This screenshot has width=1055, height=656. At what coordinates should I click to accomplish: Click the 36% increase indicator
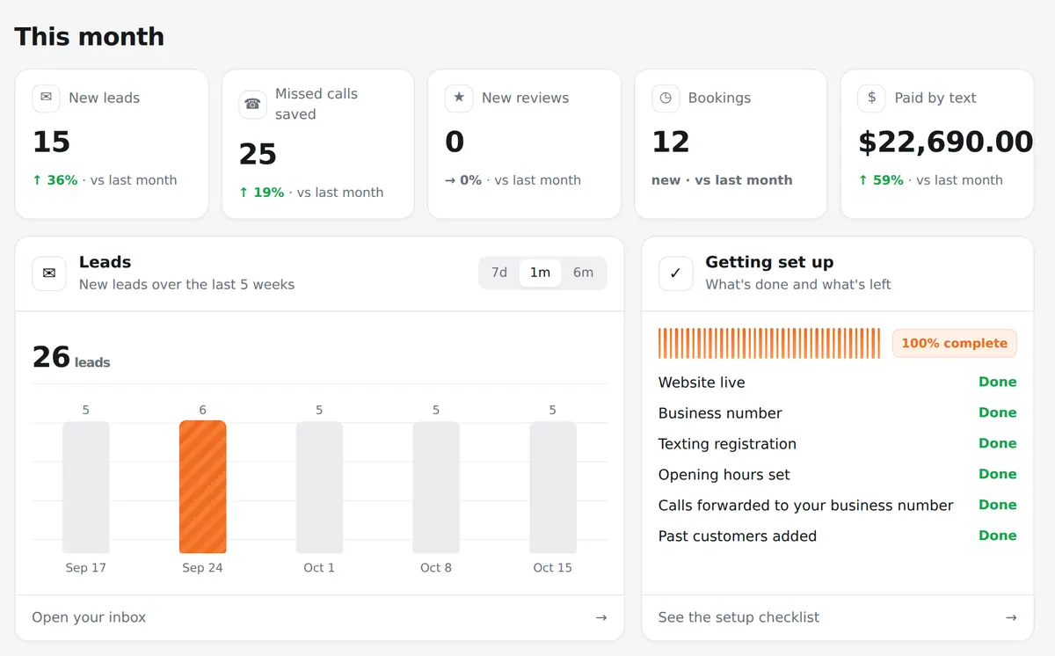click(55, 180)
